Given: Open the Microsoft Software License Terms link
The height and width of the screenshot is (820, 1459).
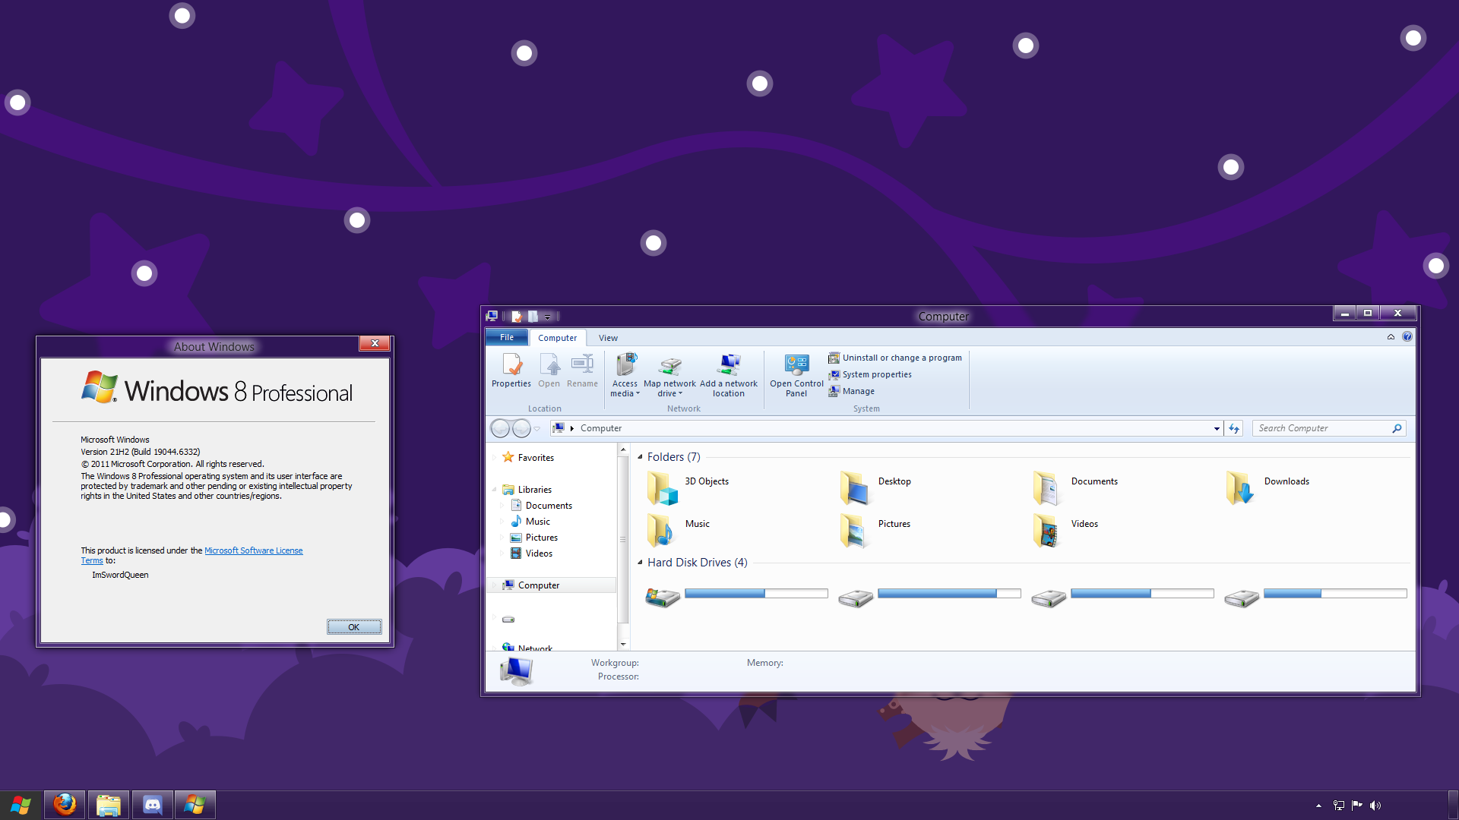Looking at the screenshot, I should coord(253,550).
